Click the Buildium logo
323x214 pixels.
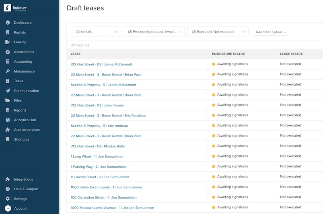point(16,8)
